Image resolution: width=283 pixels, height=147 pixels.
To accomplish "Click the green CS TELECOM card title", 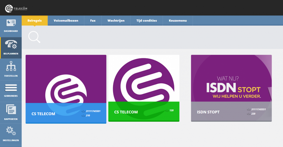I will pos(126,112).
